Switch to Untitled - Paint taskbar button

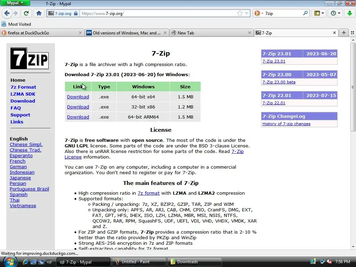[x=139, y=262]
